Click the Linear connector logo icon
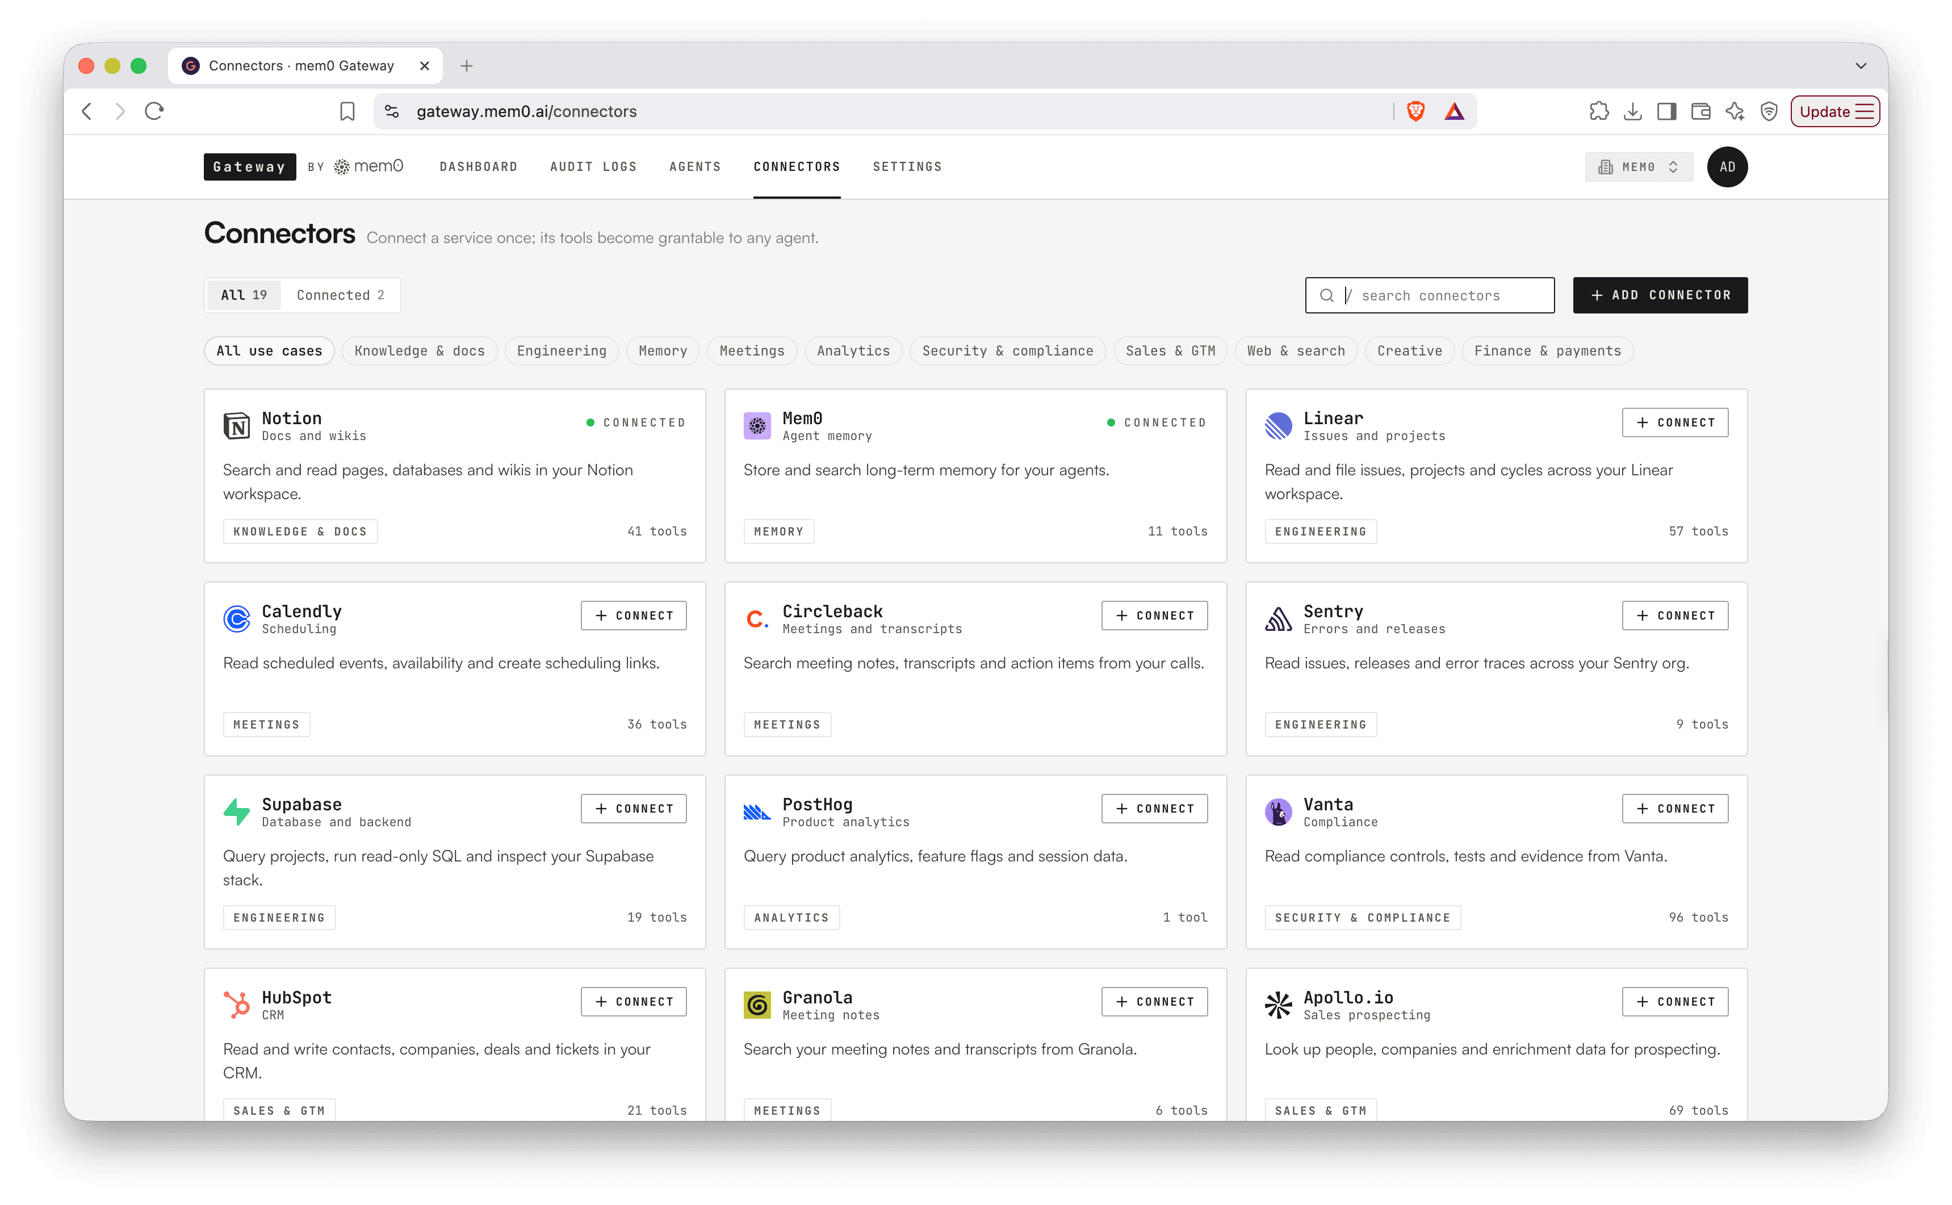The width and height of the screenshot is (1952, 1205). pyautogui.click(x=1278, y=425)
